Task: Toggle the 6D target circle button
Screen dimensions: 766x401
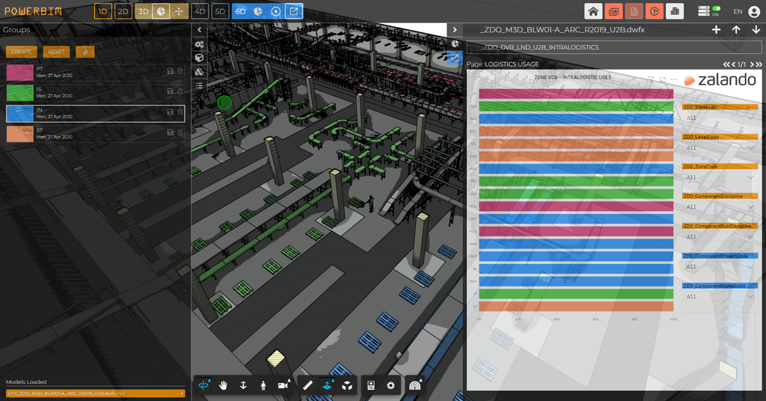Action: [x=275, y=11]
